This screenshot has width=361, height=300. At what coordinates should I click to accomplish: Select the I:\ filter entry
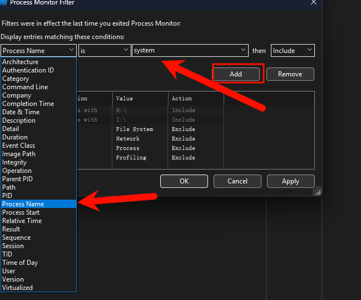coord(121,120)
